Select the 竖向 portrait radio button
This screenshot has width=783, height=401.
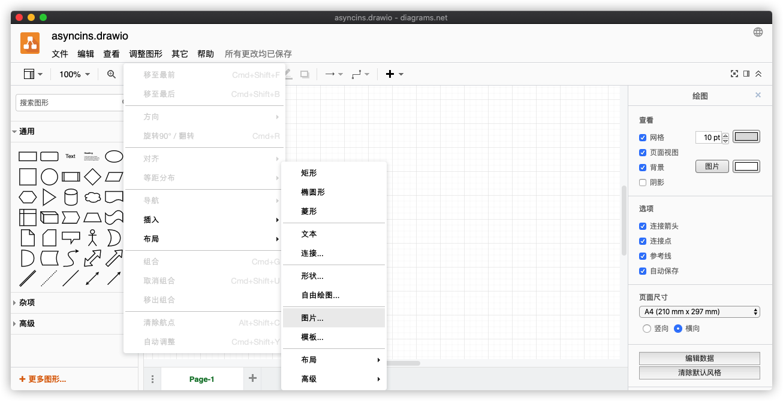point(646,329)
